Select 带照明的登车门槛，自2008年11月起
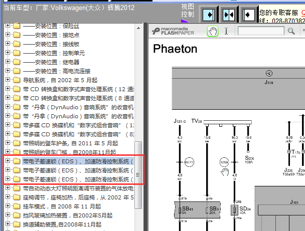The width and height of the screenshot is (305, 231). coord(69,152)
